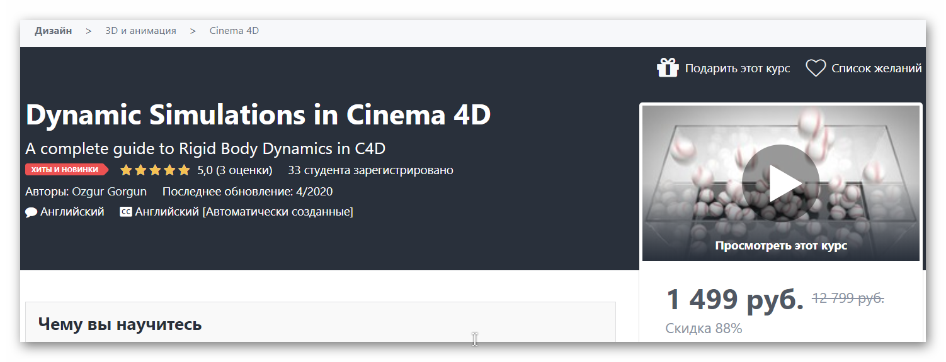Click the 'Скидка 88%' discount label
Image resolution: width=946 pixels, height=362 pixels.
(x=705, y=327)
